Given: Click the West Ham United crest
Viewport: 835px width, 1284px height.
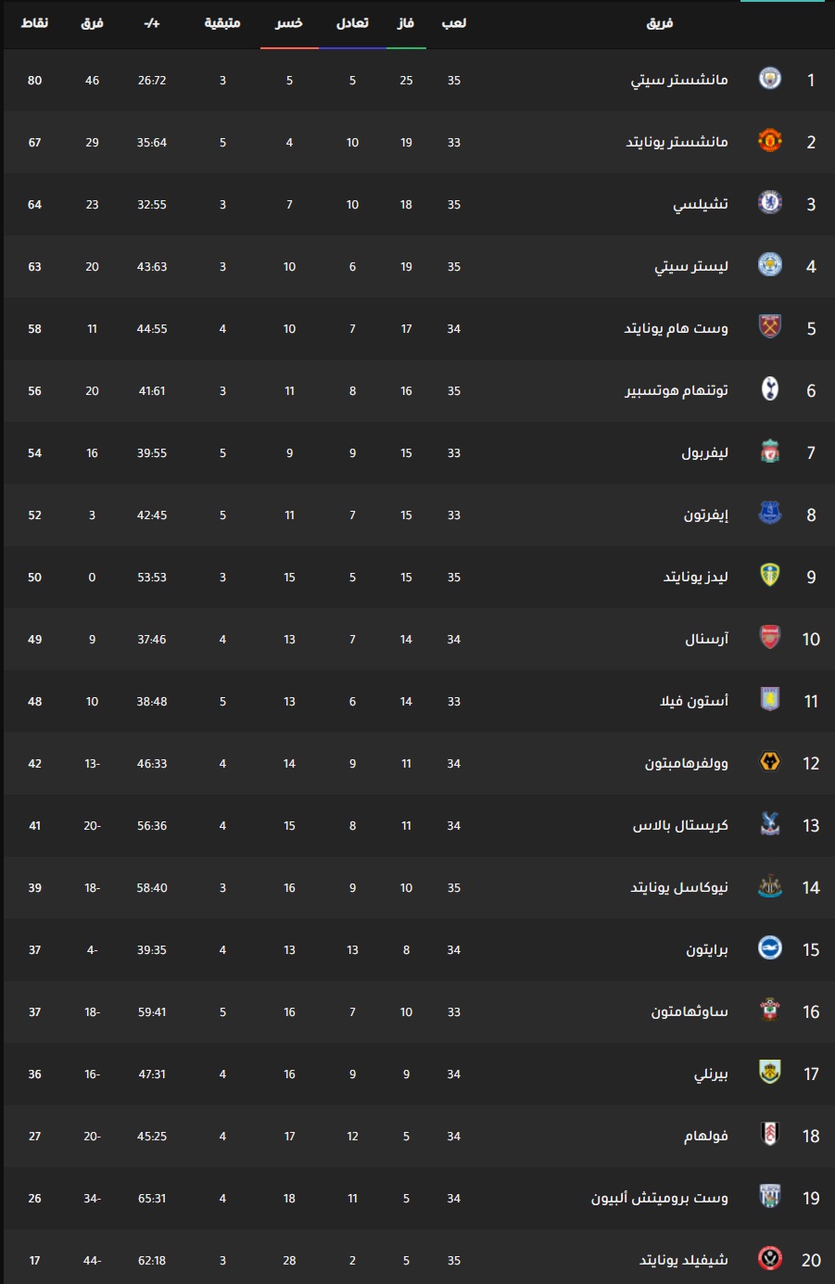Looking at the screenshot, I should pos(770,327).
